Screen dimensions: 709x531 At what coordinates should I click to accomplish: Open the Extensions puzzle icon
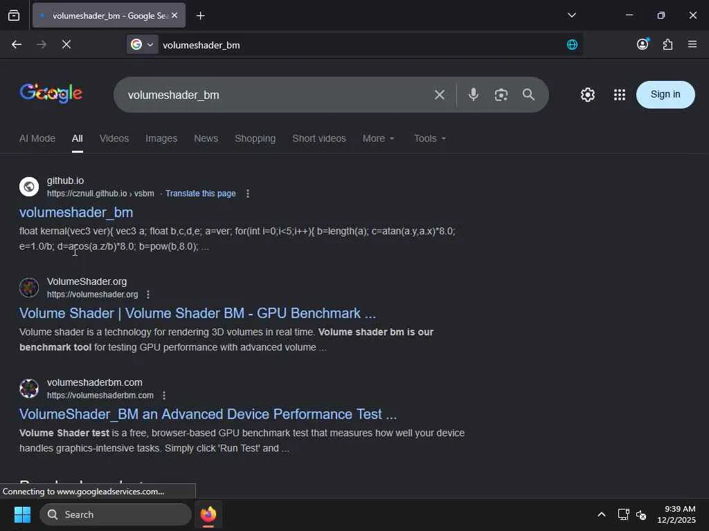click(667, 44)
